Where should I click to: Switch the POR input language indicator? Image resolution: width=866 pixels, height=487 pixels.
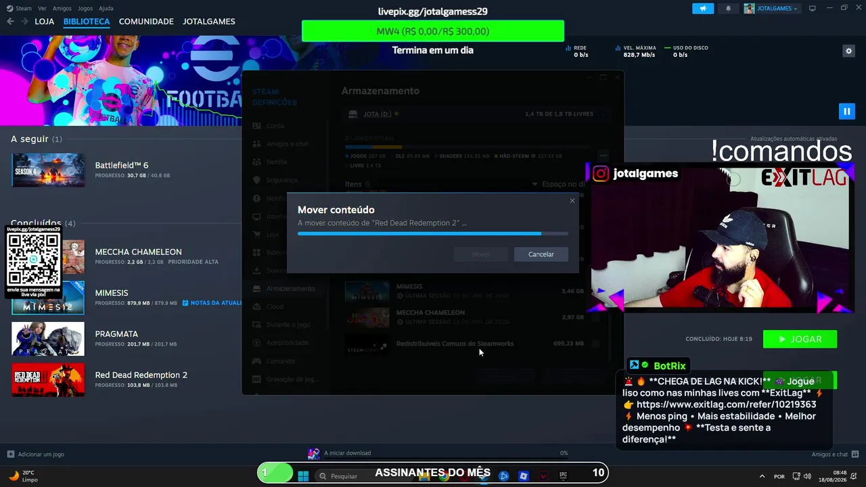click(779, 476)
